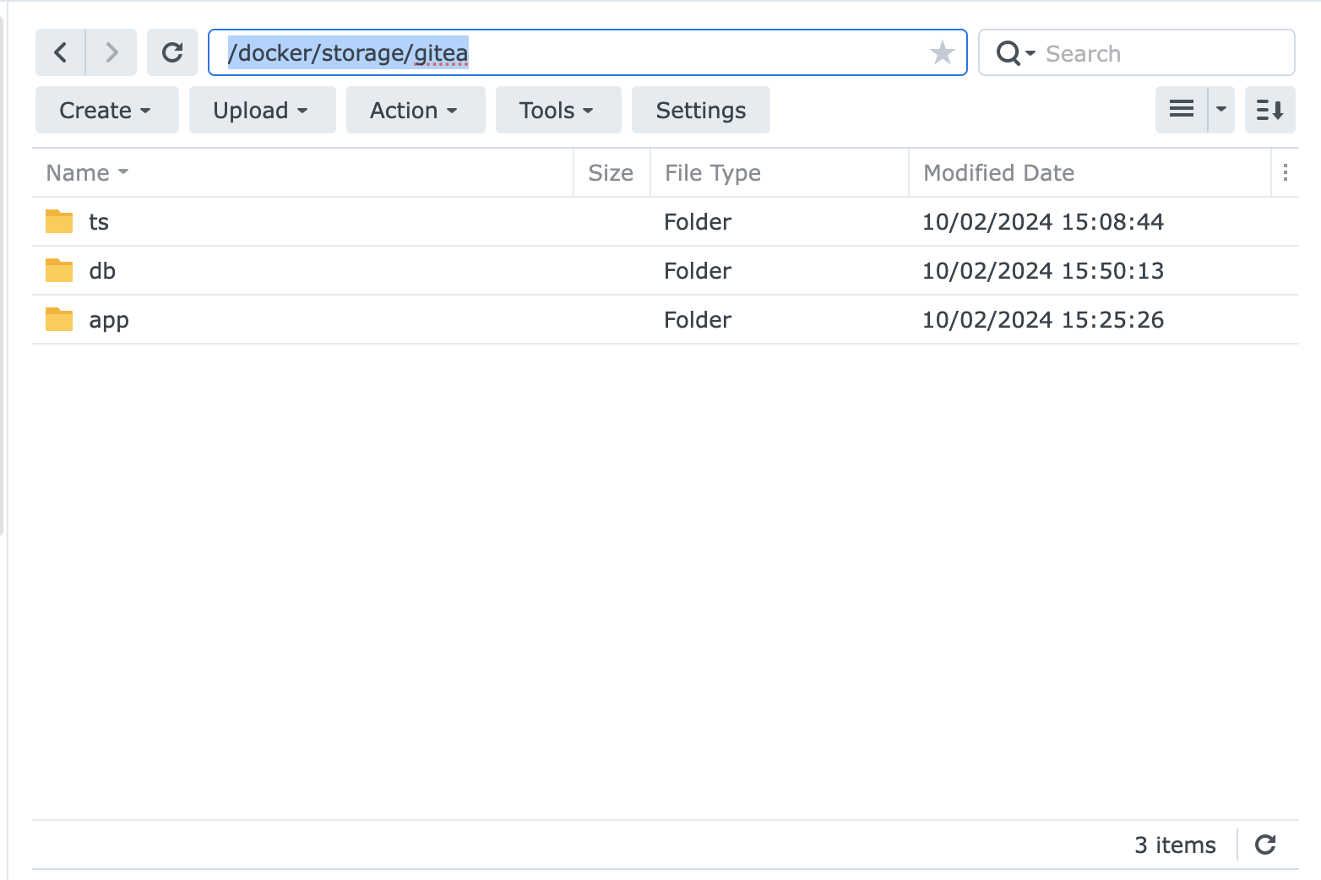Open the sort order icon
The image size is (1321, 880).
click(x=1269, y=110)
